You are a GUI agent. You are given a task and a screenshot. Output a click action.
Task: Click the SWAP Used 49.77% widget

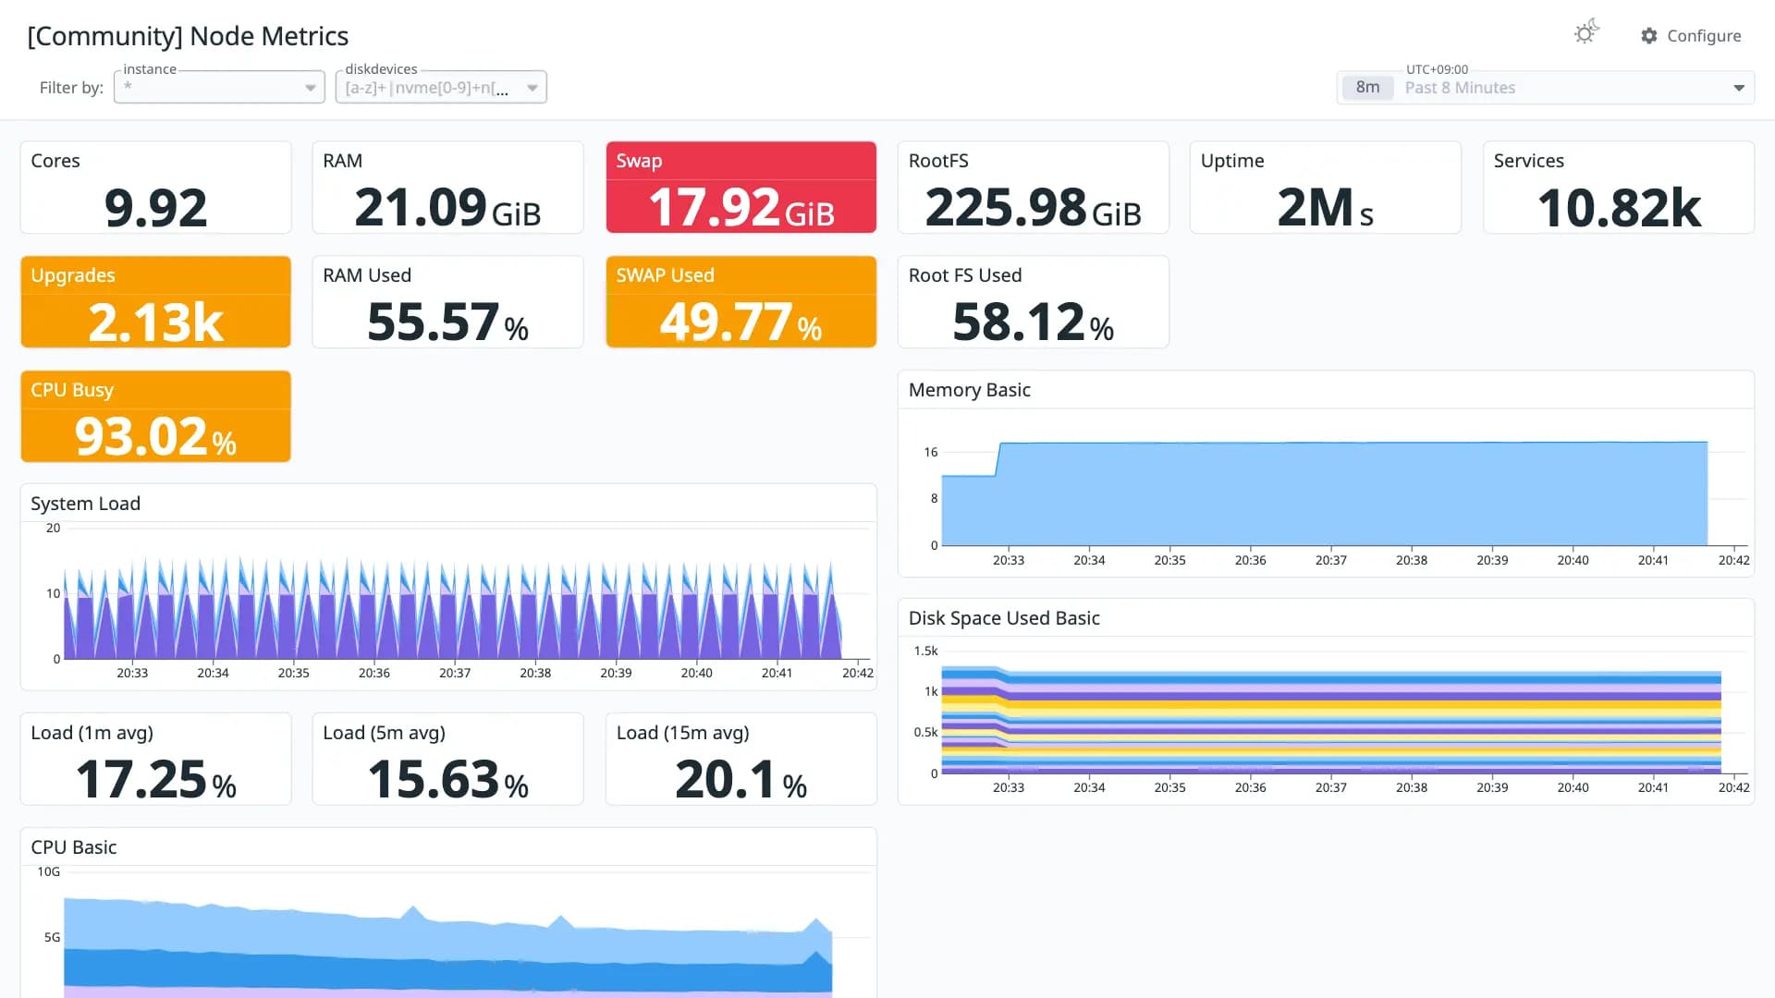coord(741,301)
